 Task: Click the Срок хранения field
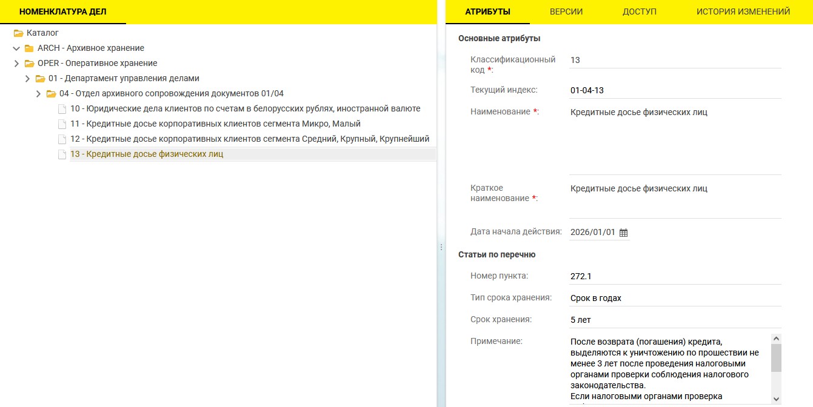point(675,320)
